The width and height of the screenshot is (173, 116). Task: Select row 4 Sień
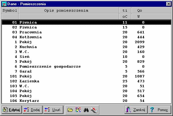(x=86, y=57)
